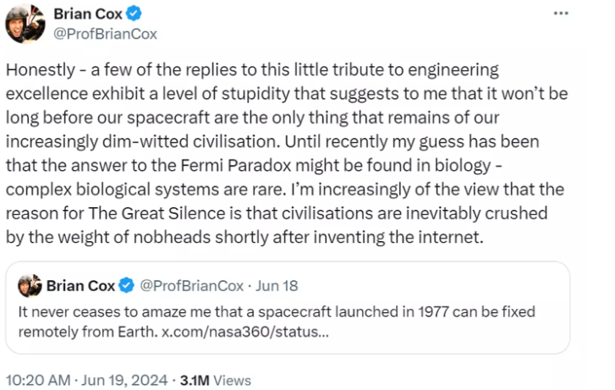Viewport: 615px width, 390px height.
Task: Click the verified badge in the quoted tweet
Action: [x=126, y=286]
